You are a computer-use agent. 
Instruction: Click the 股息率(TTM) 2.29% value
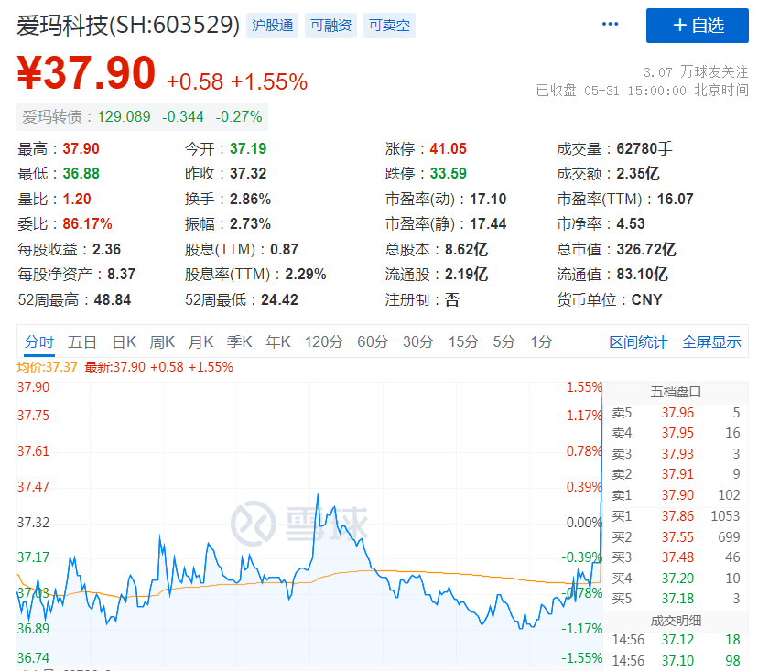[x=306, y=275]
